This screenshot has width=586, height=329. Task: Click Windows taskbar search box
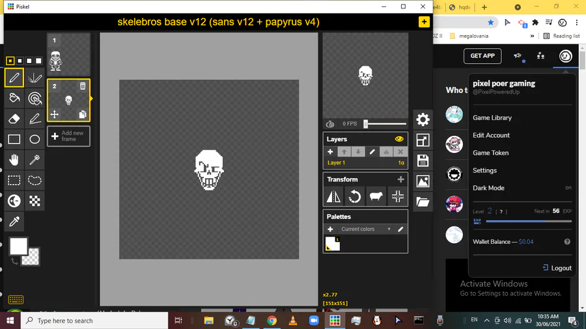click(94, 321)
